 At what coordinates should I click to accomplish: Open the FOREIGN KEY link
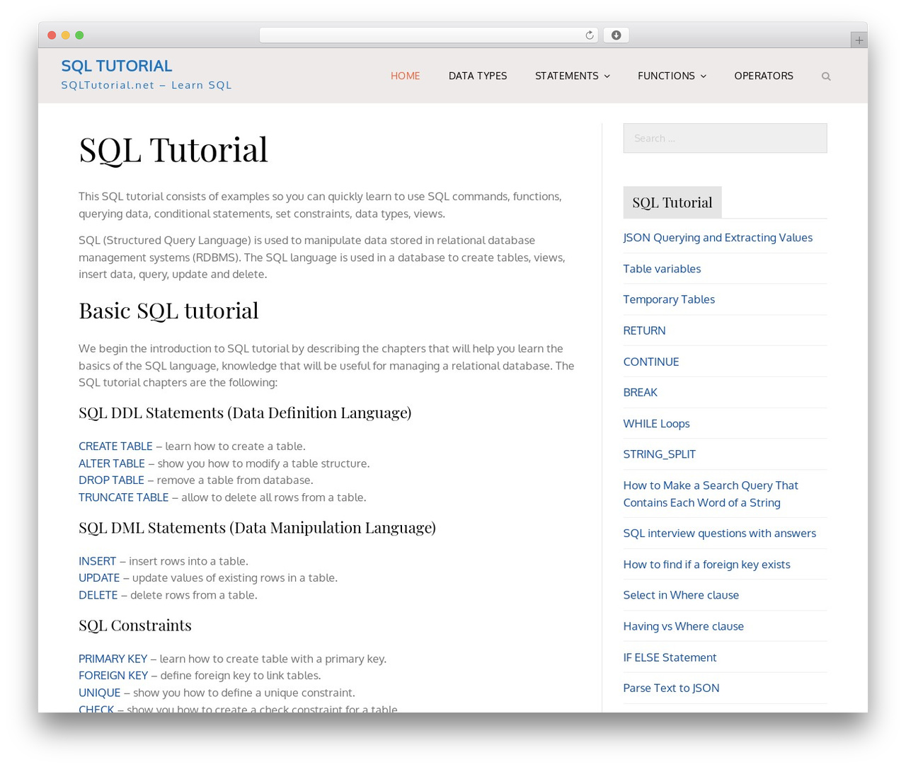pyautogui.click(x=113, y=676)
